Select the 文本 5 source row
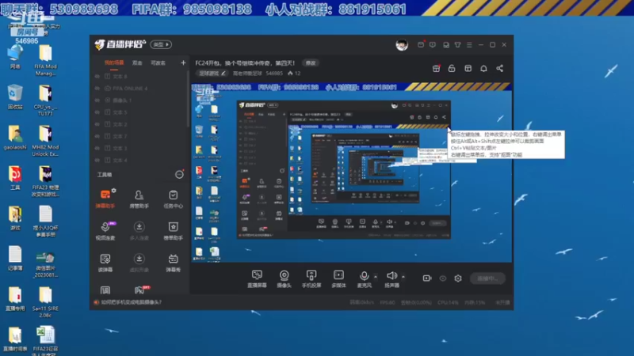Viewport: 634px width, 356px height. pyautogui.click(x=140, y=112)
